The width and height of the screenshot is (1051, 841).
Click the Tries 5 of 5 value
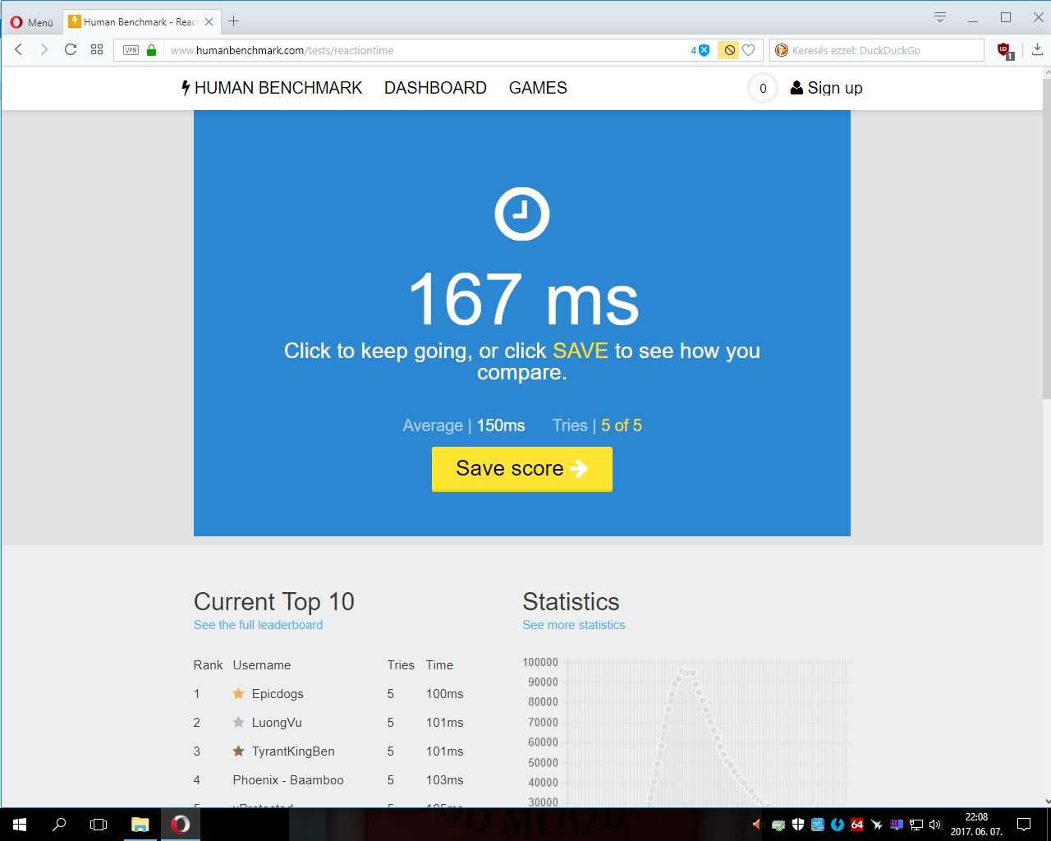pyautogui.click(x=622, y=425)
